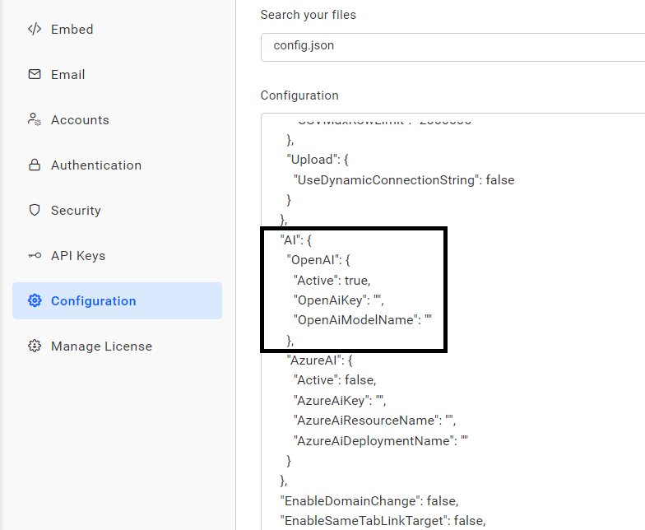This screenshot has height=530, width=645.
Task: Click the "AzureAiDeploymentName" line
Action: (381, 441)
